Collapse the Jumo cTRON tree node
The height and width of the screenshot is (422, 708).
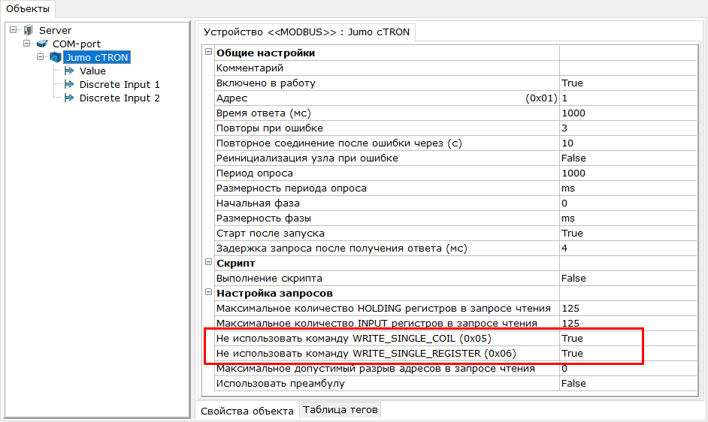coord(41,57)
